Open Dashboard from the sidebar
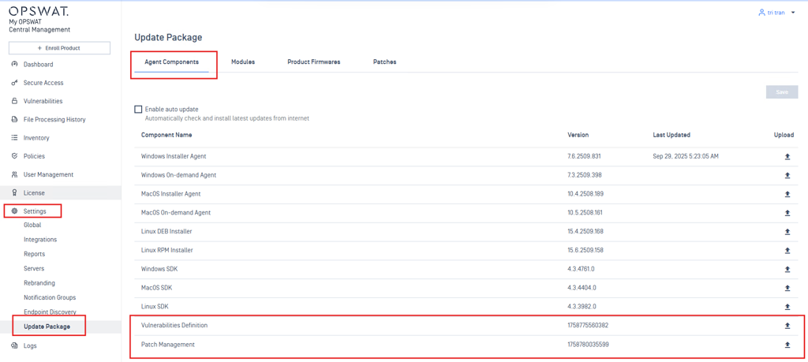This screenshot has width=808, height=362. tap(38, 65)
